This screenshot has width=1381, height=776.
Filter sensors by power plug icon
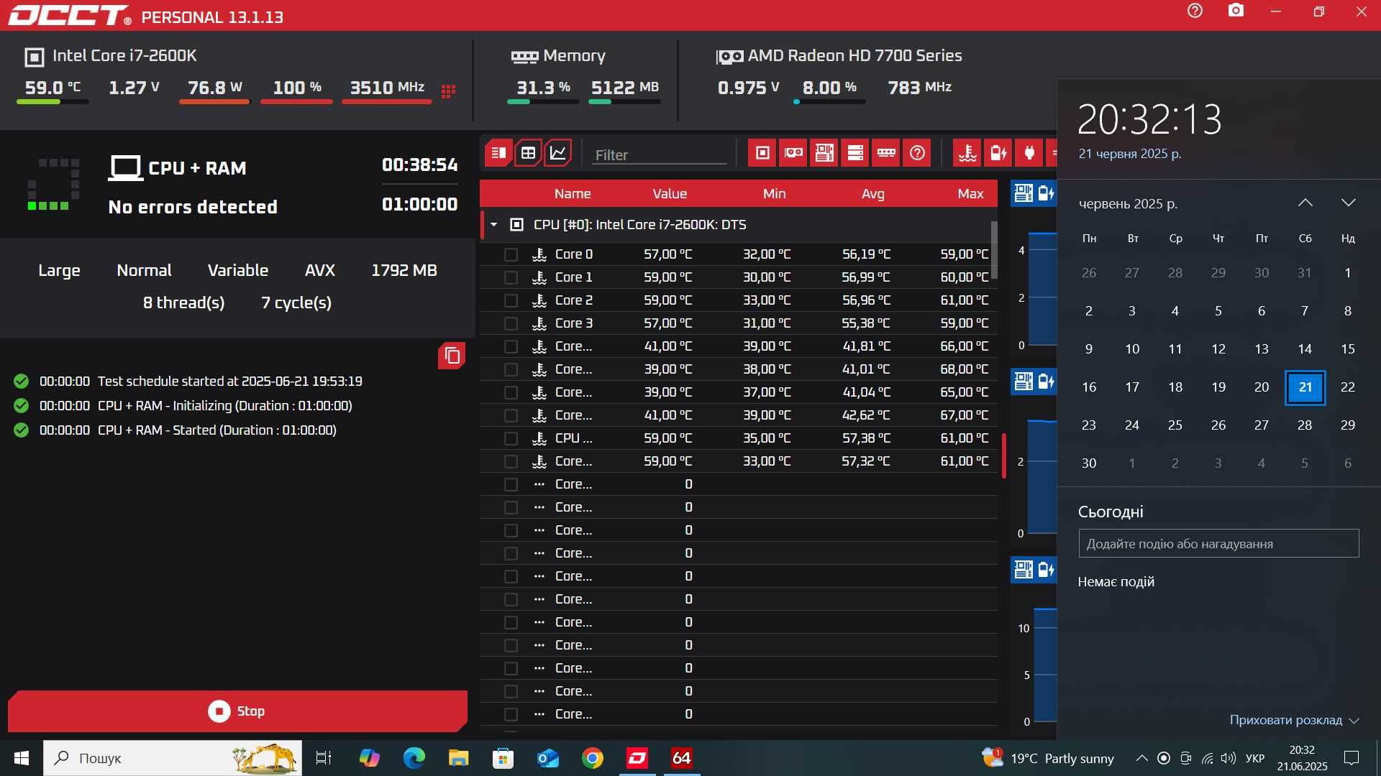(x=1029, y=153)
